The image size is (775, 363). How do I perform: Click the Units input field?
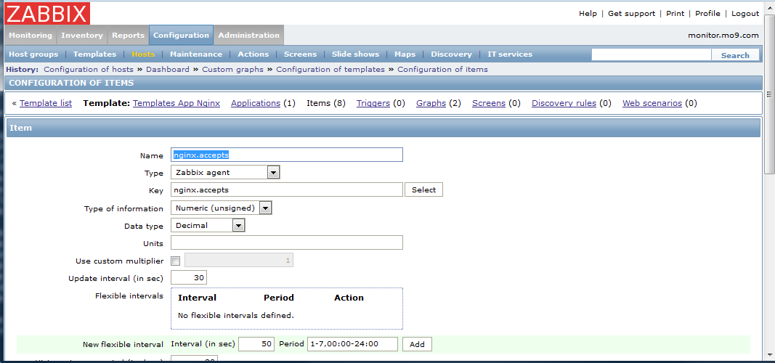(x=287, y=242)
